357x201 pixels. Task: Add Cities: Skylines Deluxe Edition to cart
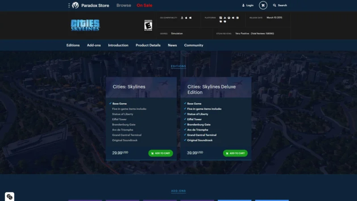[235, 153]
